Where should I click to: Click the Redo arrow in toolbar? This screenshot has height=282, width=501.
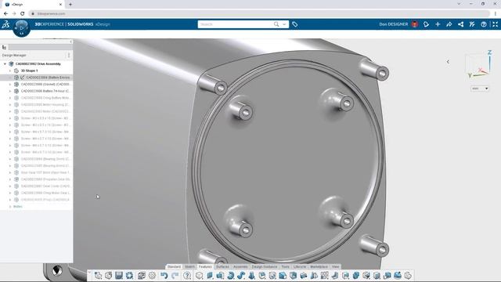point(175,275)
